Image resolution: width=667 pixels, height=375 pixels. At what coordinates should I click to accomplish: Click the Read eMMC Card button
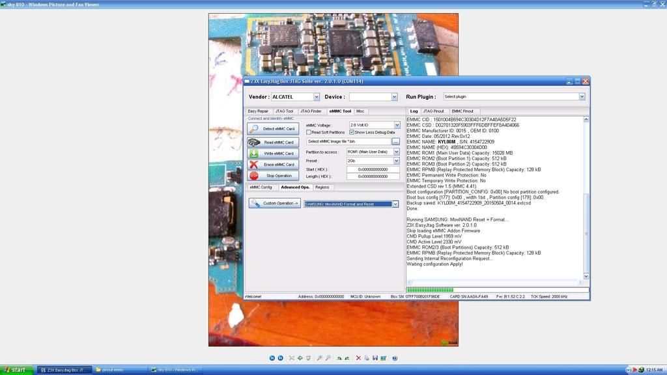[x=273, y=142]
